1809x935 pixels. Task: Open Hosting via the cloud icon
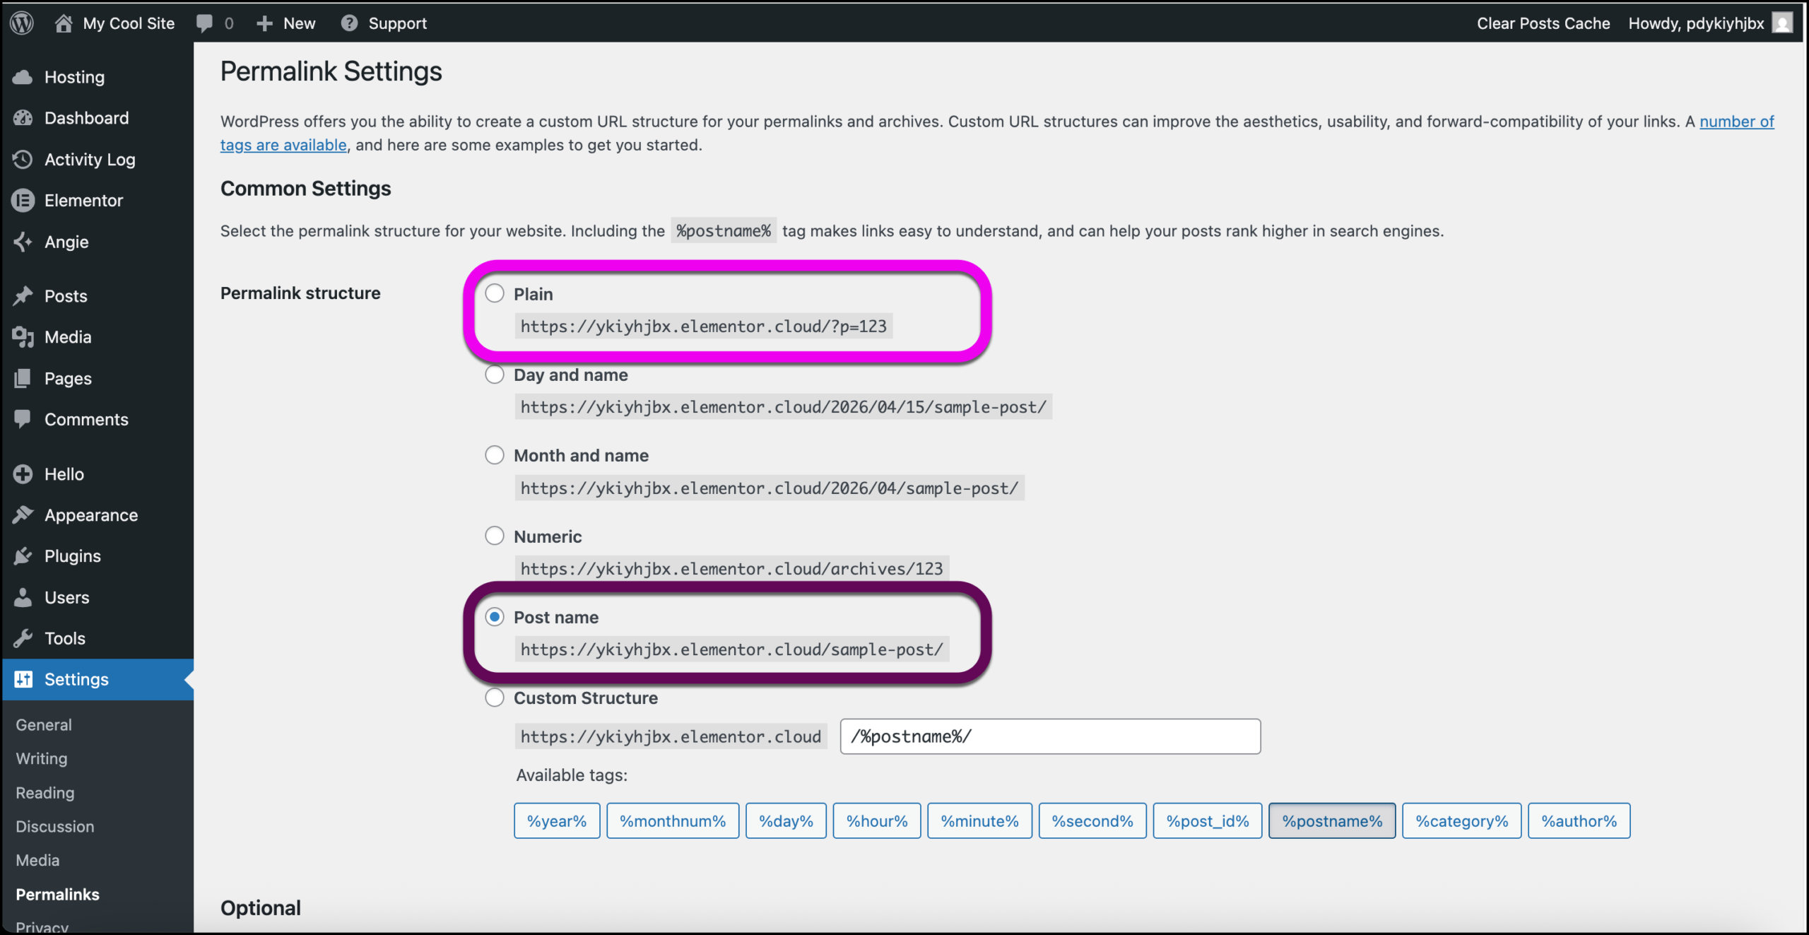pyautogui.click(x=23, y=77)
